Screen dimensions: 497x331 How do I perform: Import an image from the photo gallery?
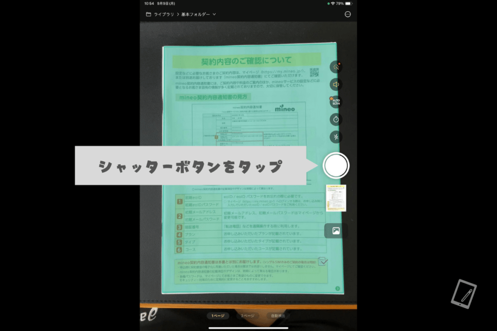pyautogui.click(x=336, y=231)
